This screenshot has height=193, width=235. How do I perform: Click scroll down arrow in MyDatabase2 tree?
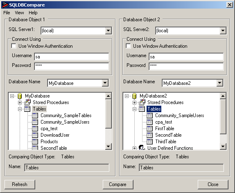pos(223,146)
